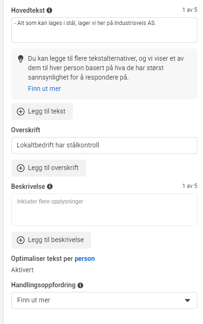This screenshot has height=324, width=203.
Task: Click the blue person link
Action: 85,259
